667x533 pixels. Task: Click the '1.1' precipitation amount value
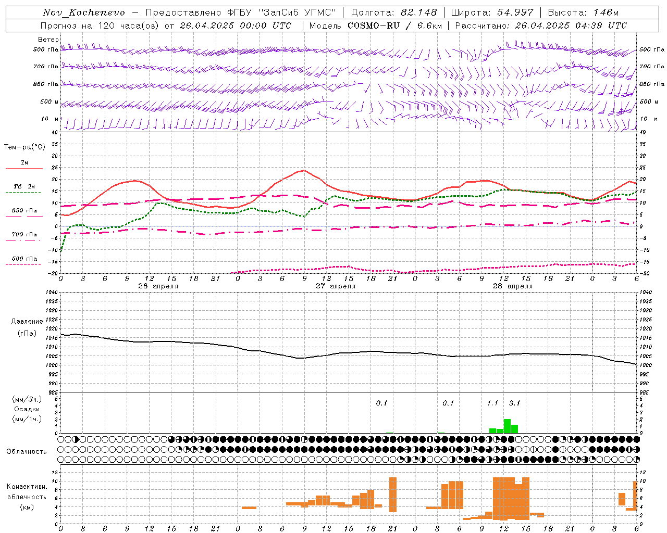pyautogui.click(x=492, y=403)
